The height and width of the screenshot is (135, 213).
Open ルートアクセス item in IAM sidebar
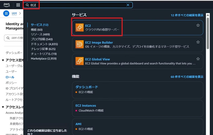point(14,100)
